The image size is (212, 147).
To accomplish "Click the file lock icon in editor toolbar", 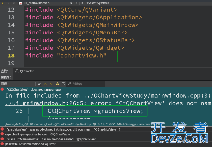I will click(x=15, y=3).
